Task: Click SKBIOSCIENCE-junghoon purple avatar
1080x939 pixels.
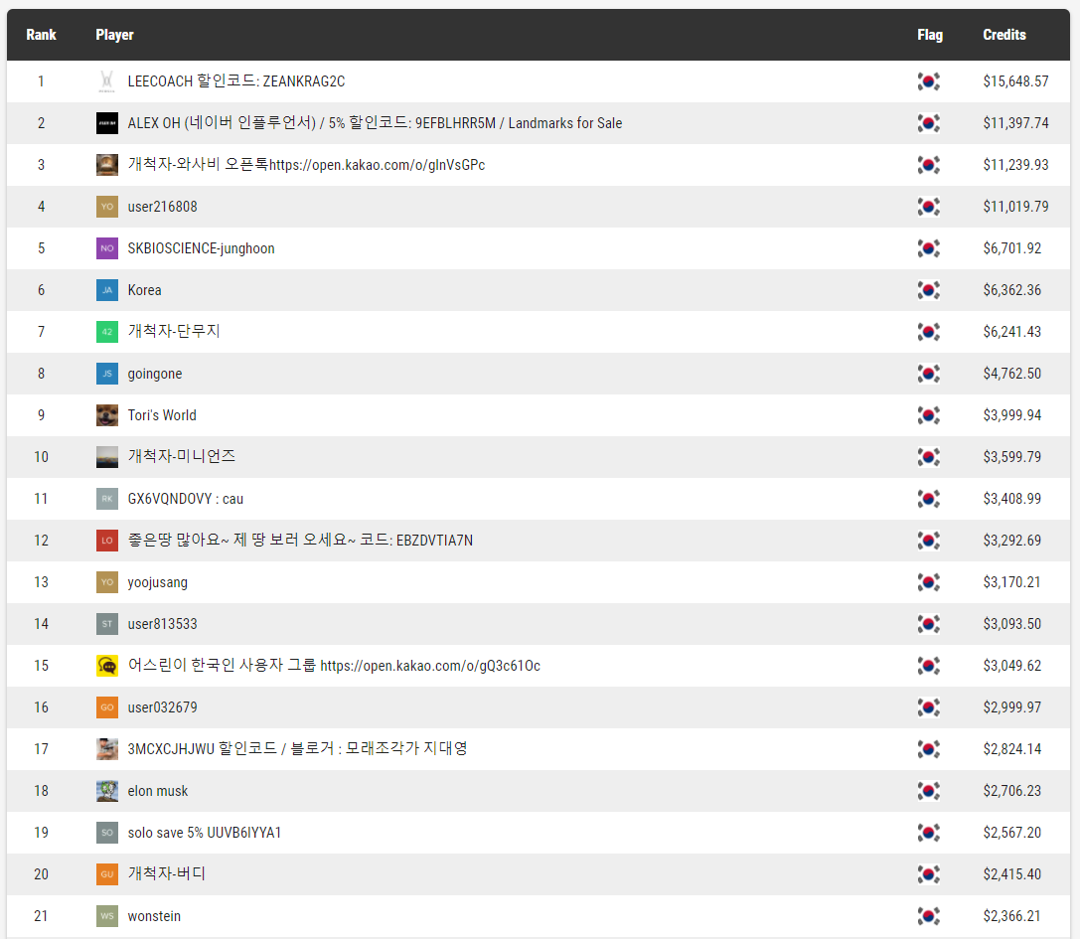Action: [x=106, y=248]
